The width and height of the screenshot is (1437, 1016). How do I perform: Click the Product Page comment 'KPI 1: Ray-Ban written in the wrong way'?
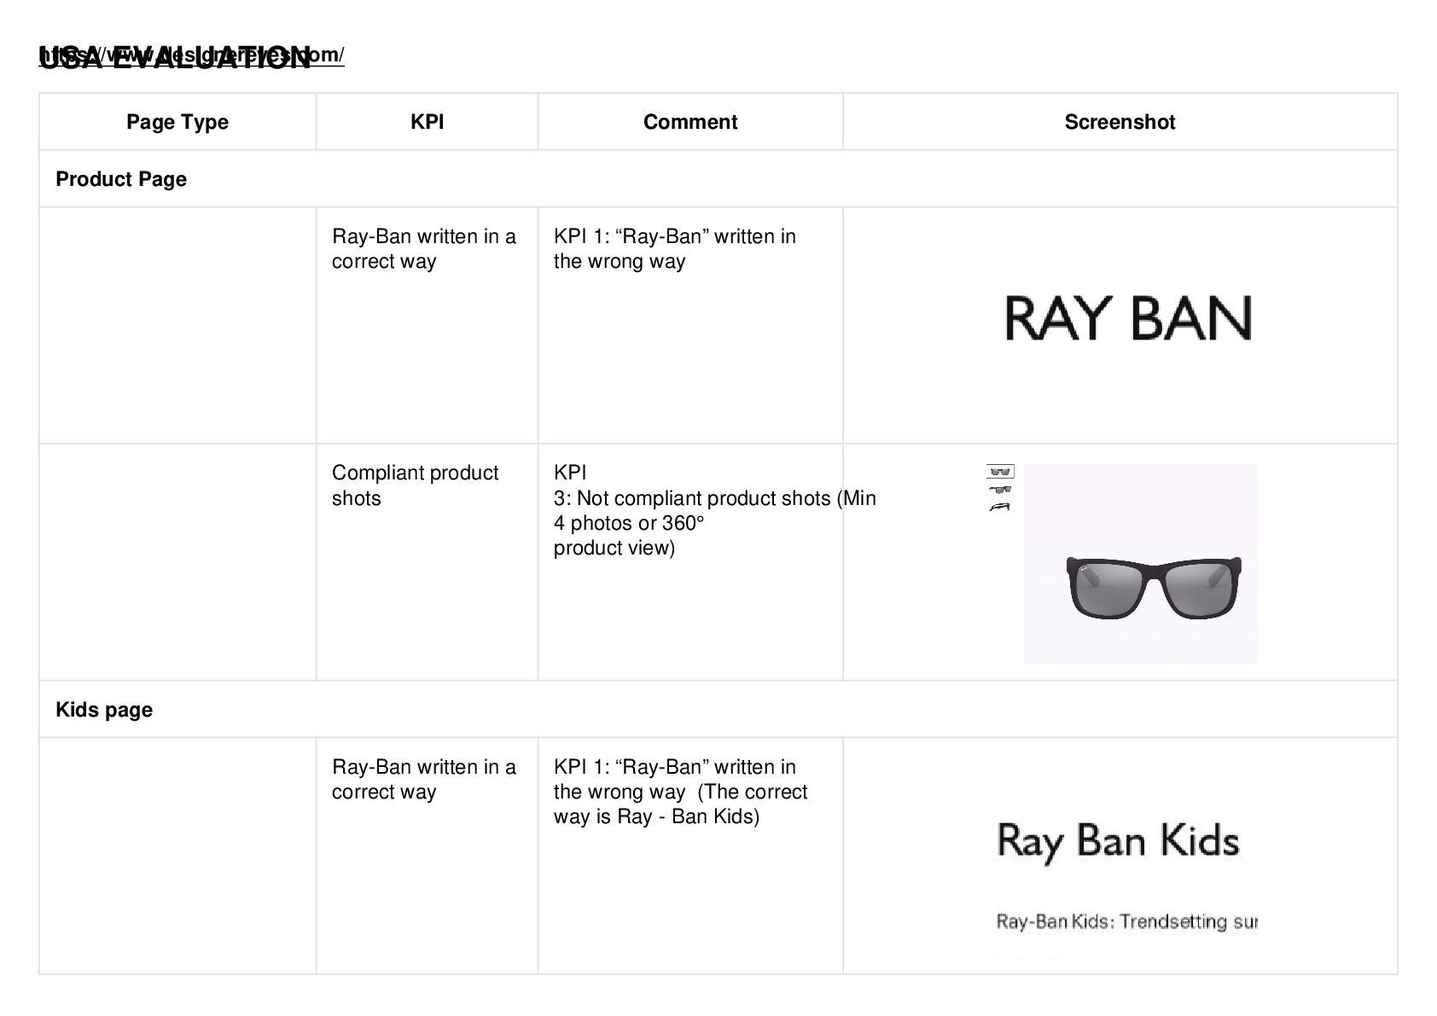coord(675,249)
